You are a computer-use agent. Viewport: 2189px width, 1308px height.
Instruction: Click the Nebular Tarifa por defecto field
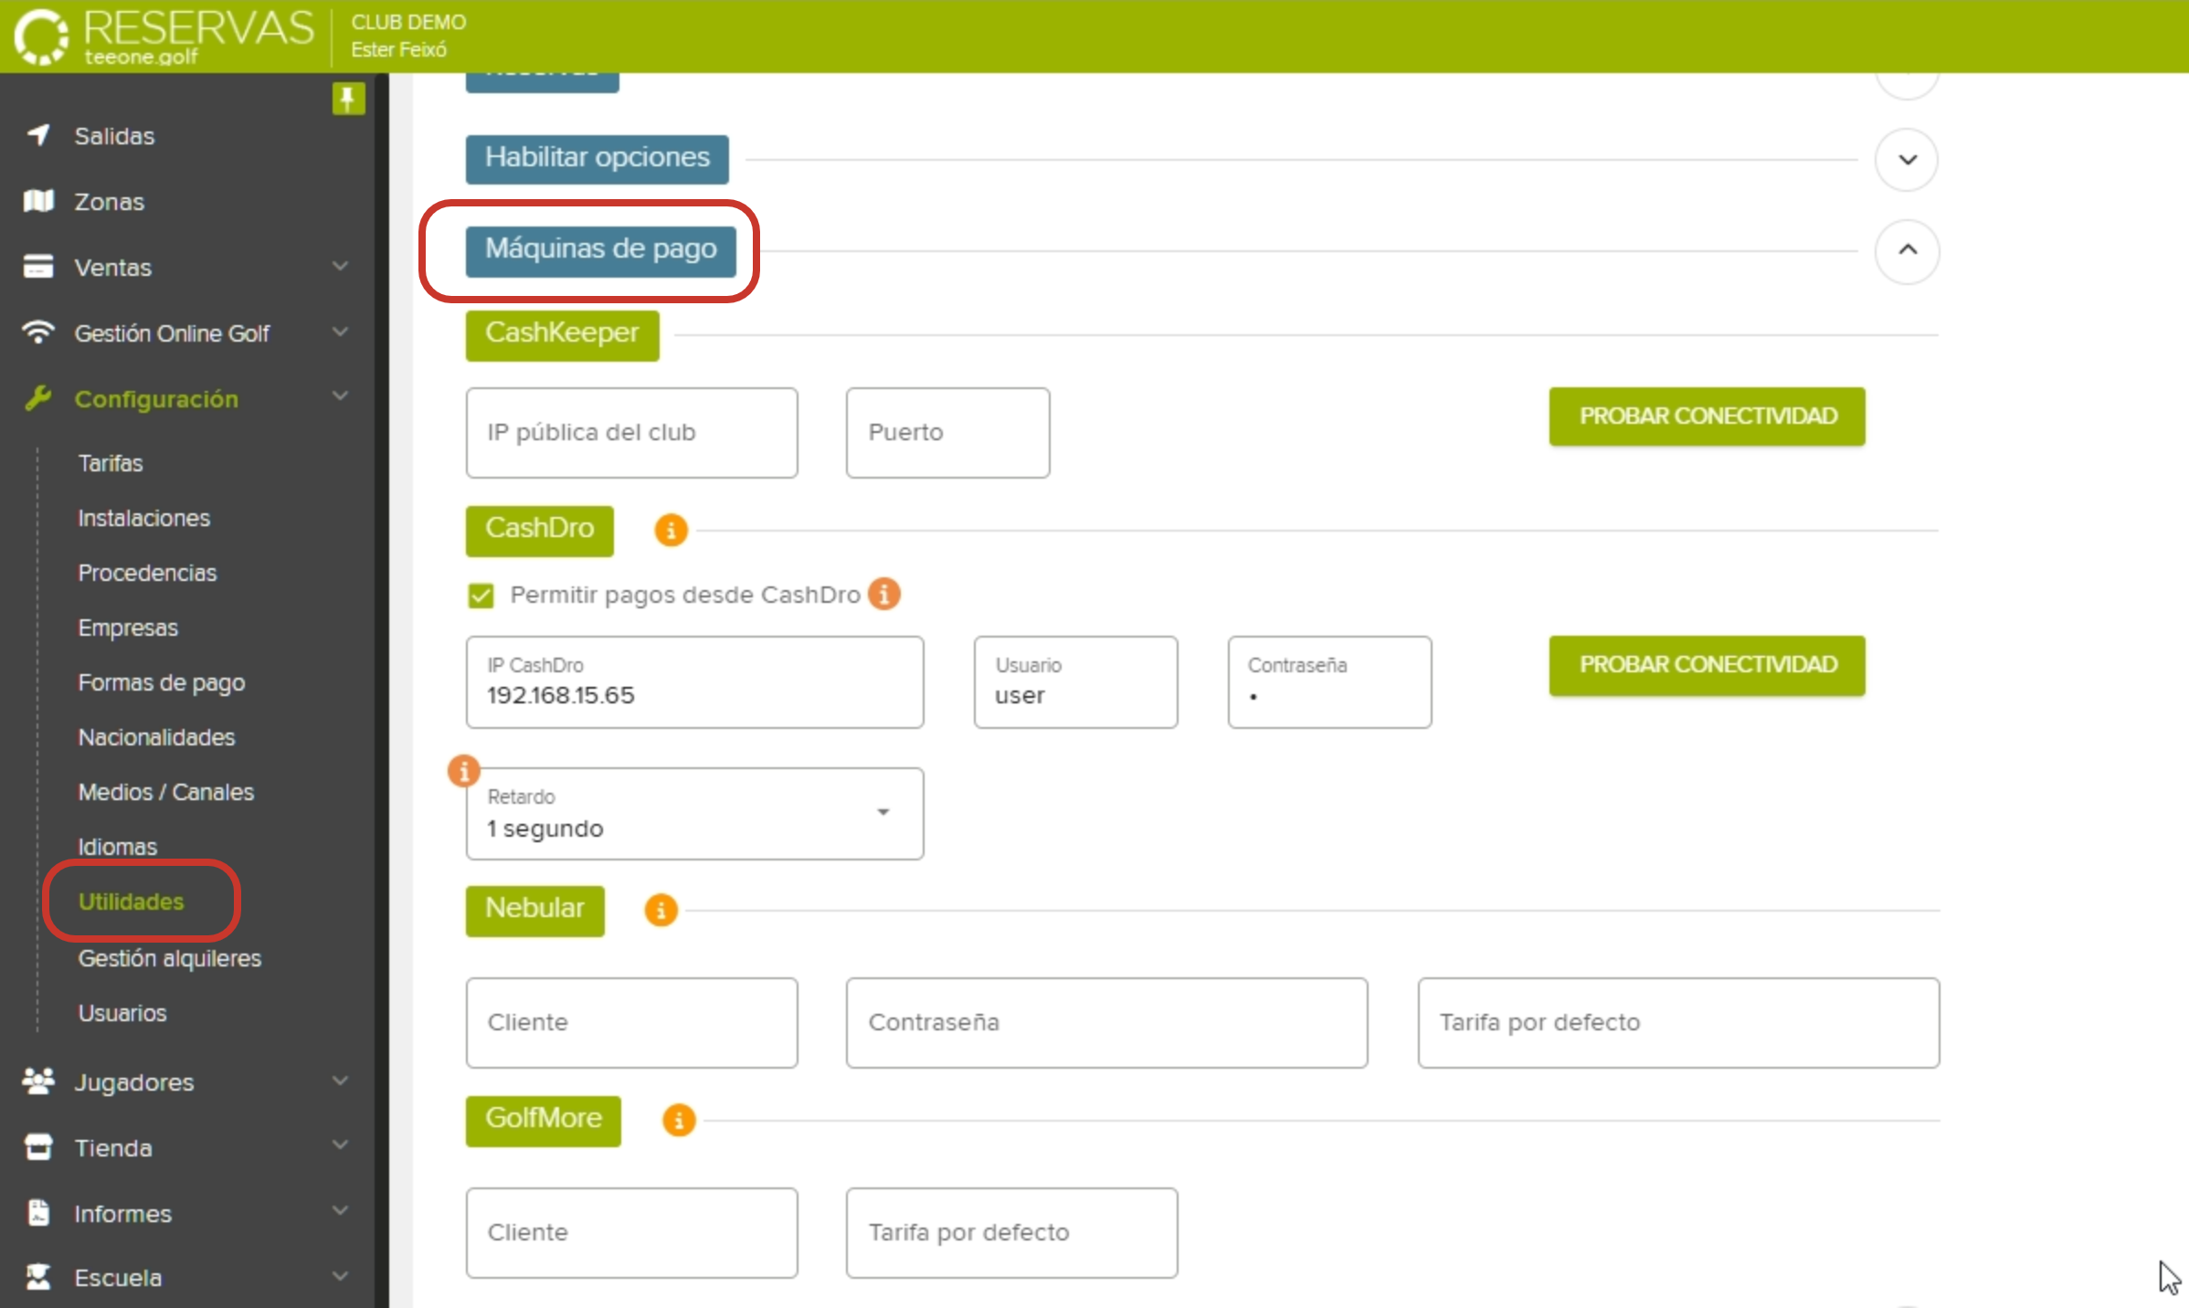[1677, 1022]
